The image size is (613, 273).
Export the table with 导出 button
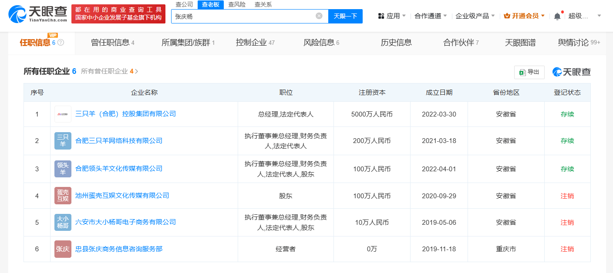(529, 72)
